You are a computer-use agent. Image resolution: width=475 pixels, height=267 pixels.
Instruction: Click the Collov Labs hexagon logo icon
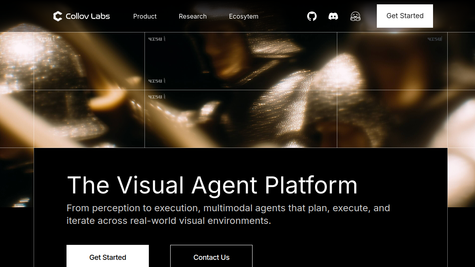[58, 16]
